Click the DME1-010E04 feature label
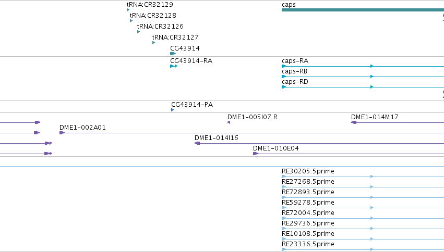The width and height of the screenshot is (444, 252). 276,148
